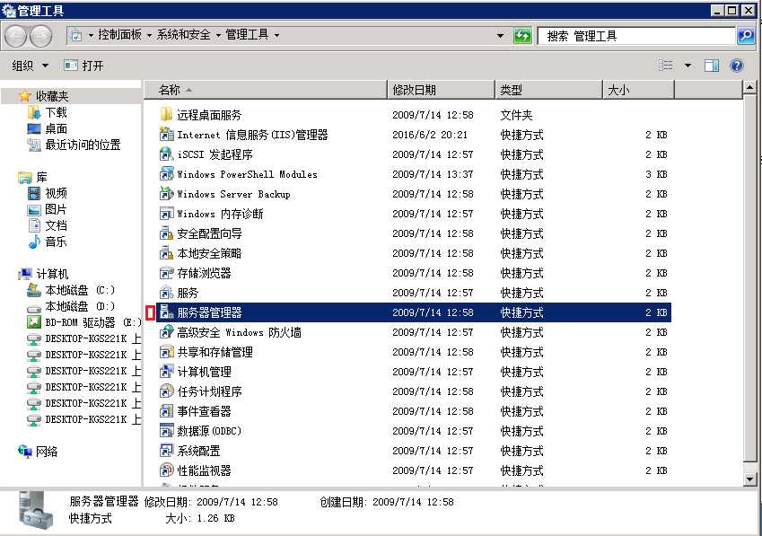Screen dimensions: 762x536
Task: Expand the arrow after 系统和安全 breadcrumb
Action: coord(218,35)
